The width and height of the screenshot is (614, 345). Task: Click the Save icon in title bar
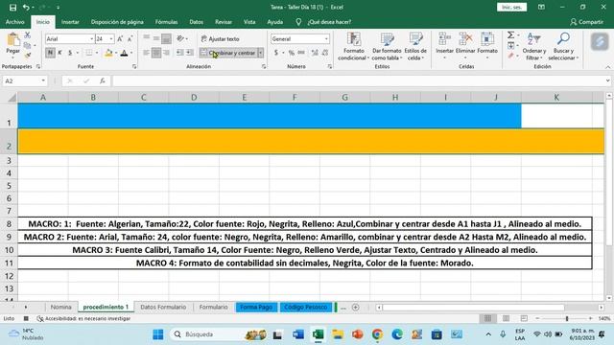point(12,8)
